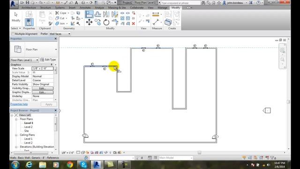Screen dimensions: 300x169
Task: Click the red Delete X icon
Action: pyautogui.click(x=133, y=23)
